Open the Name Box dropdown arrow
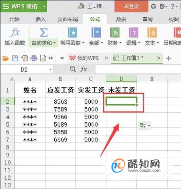 click(x=50, y=70)
